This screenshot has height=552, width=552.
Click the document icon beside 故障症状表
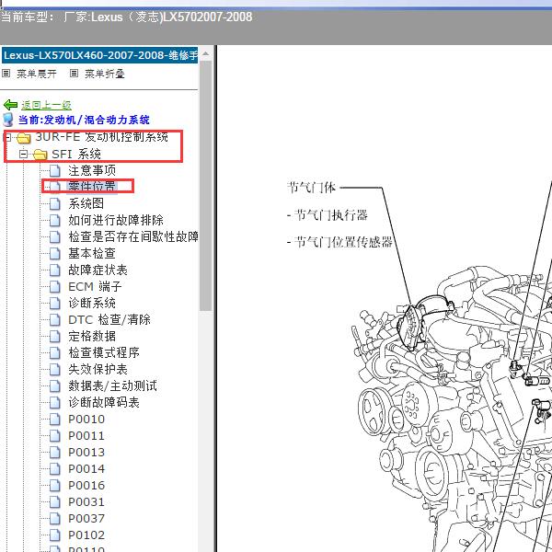(55, 270)
